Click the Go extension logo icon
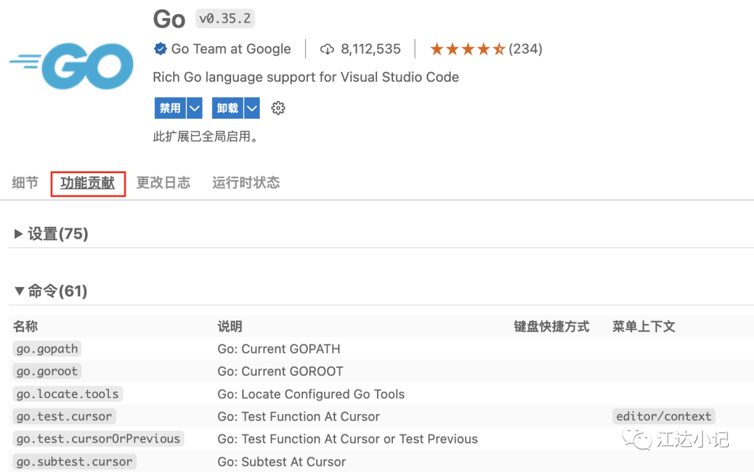 pyautogui.click(x=71, y=66)
